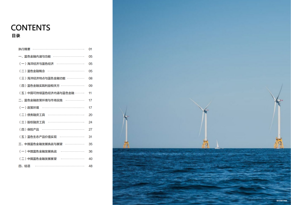Open section （二）中国蓝色金融发展展望
Screen dimensions: 291x205
[37, 159]
